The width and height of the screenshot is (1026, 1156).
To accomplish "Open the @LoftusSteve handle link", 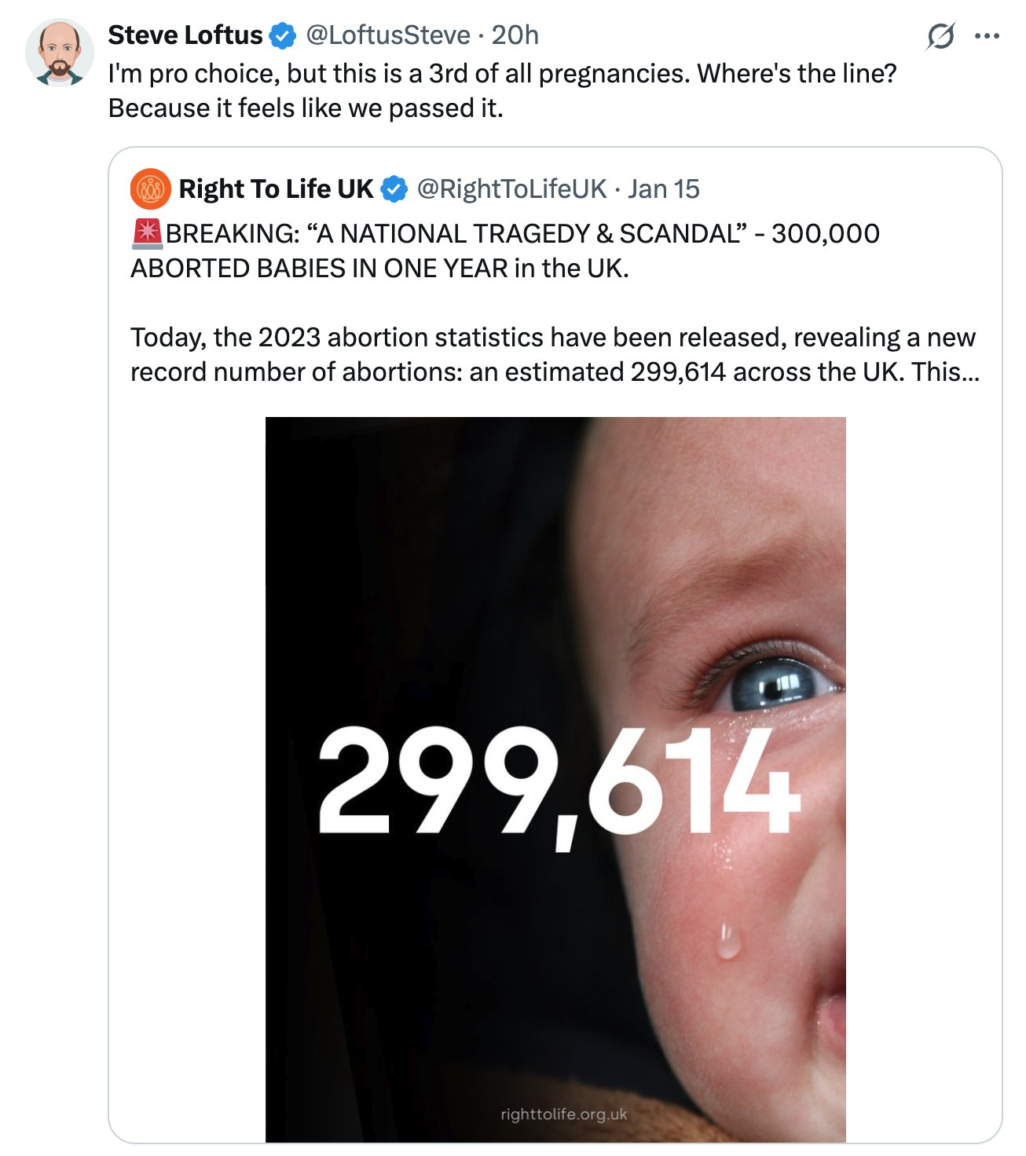I will click(388, 35).
